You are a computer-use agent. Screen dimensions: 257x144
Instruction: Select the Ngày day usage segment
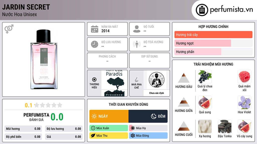pos(109,116)
